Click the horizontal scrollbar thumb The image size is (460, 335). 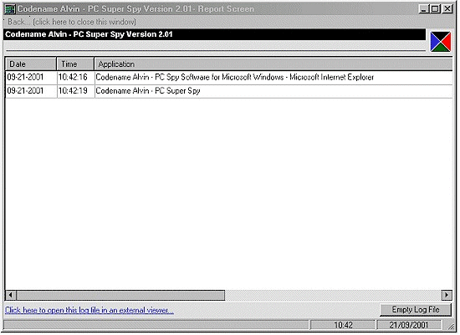(120, 295)
